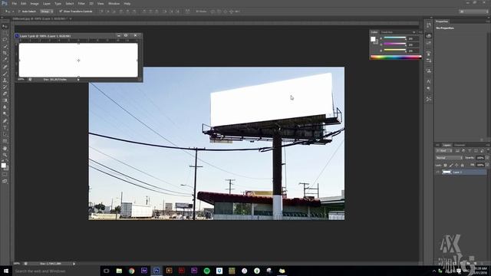The image size is (491, 276).
Task: Select the Hand tool
Action: click(5, 148)
